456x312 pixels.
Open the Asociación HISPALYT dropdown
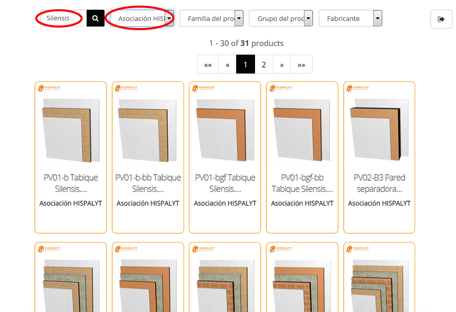coord(142,18)
